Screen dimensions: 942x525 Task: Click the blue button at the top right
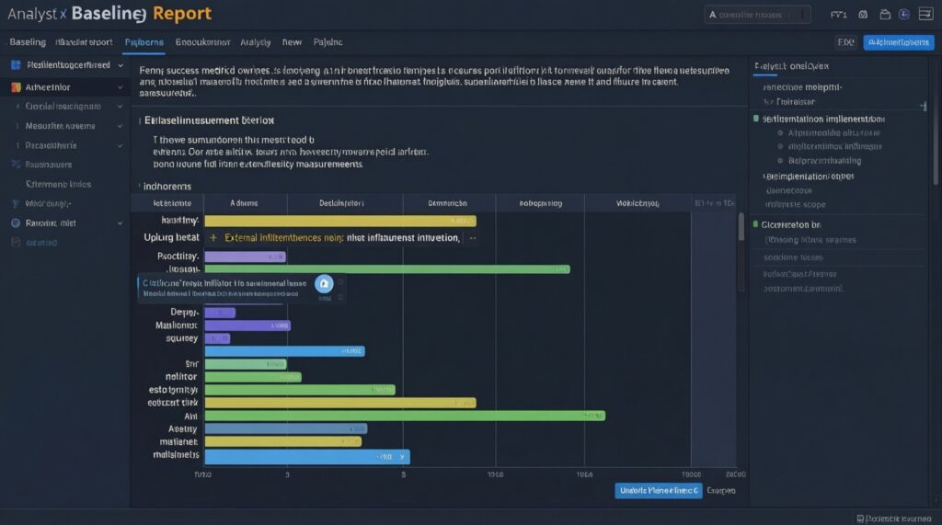pos(899,42)
